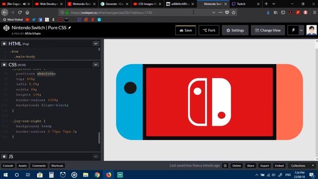The width and height of the screenshot is (318, 179).
Task: Open the Firefox library
Action: tap(275, 12)
